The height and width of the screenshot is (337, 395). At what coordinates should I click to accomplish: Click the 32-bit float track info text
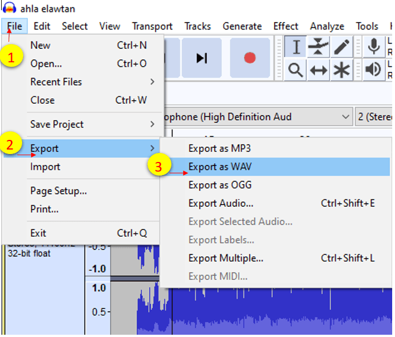tap(29, 253)
